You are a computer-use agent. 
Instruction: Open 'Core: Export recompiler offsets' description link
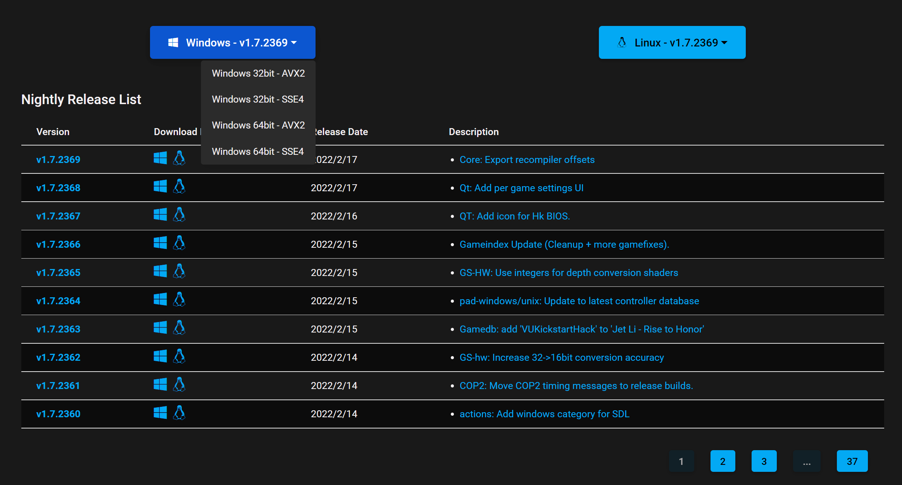(527, 159)
